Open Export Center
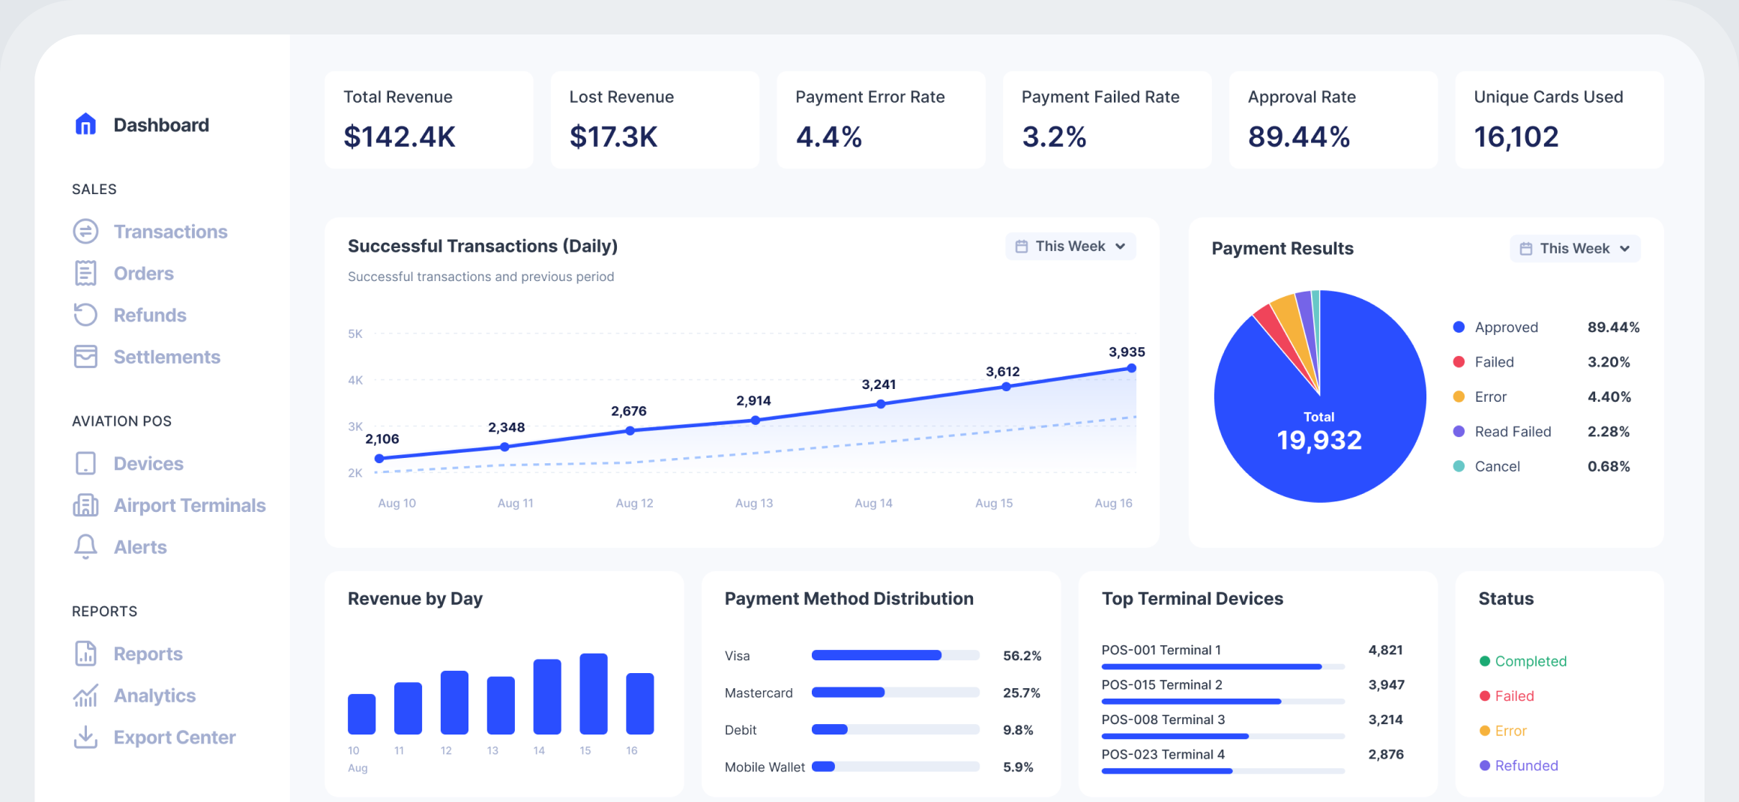1739x802 pixels. point(175,738)
